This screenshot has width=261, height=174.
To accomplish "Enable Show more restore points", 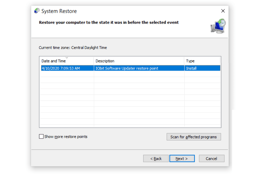I will tap(41, 136).
